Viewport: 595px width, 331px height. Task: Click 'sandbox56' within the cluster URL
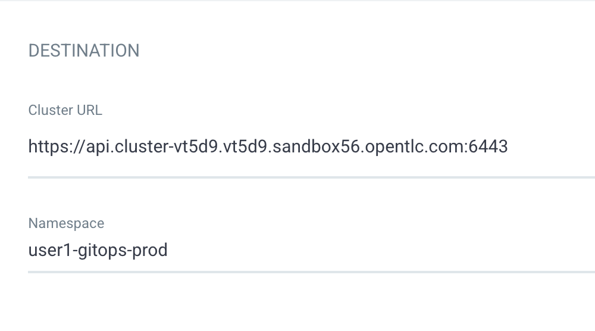316,146
